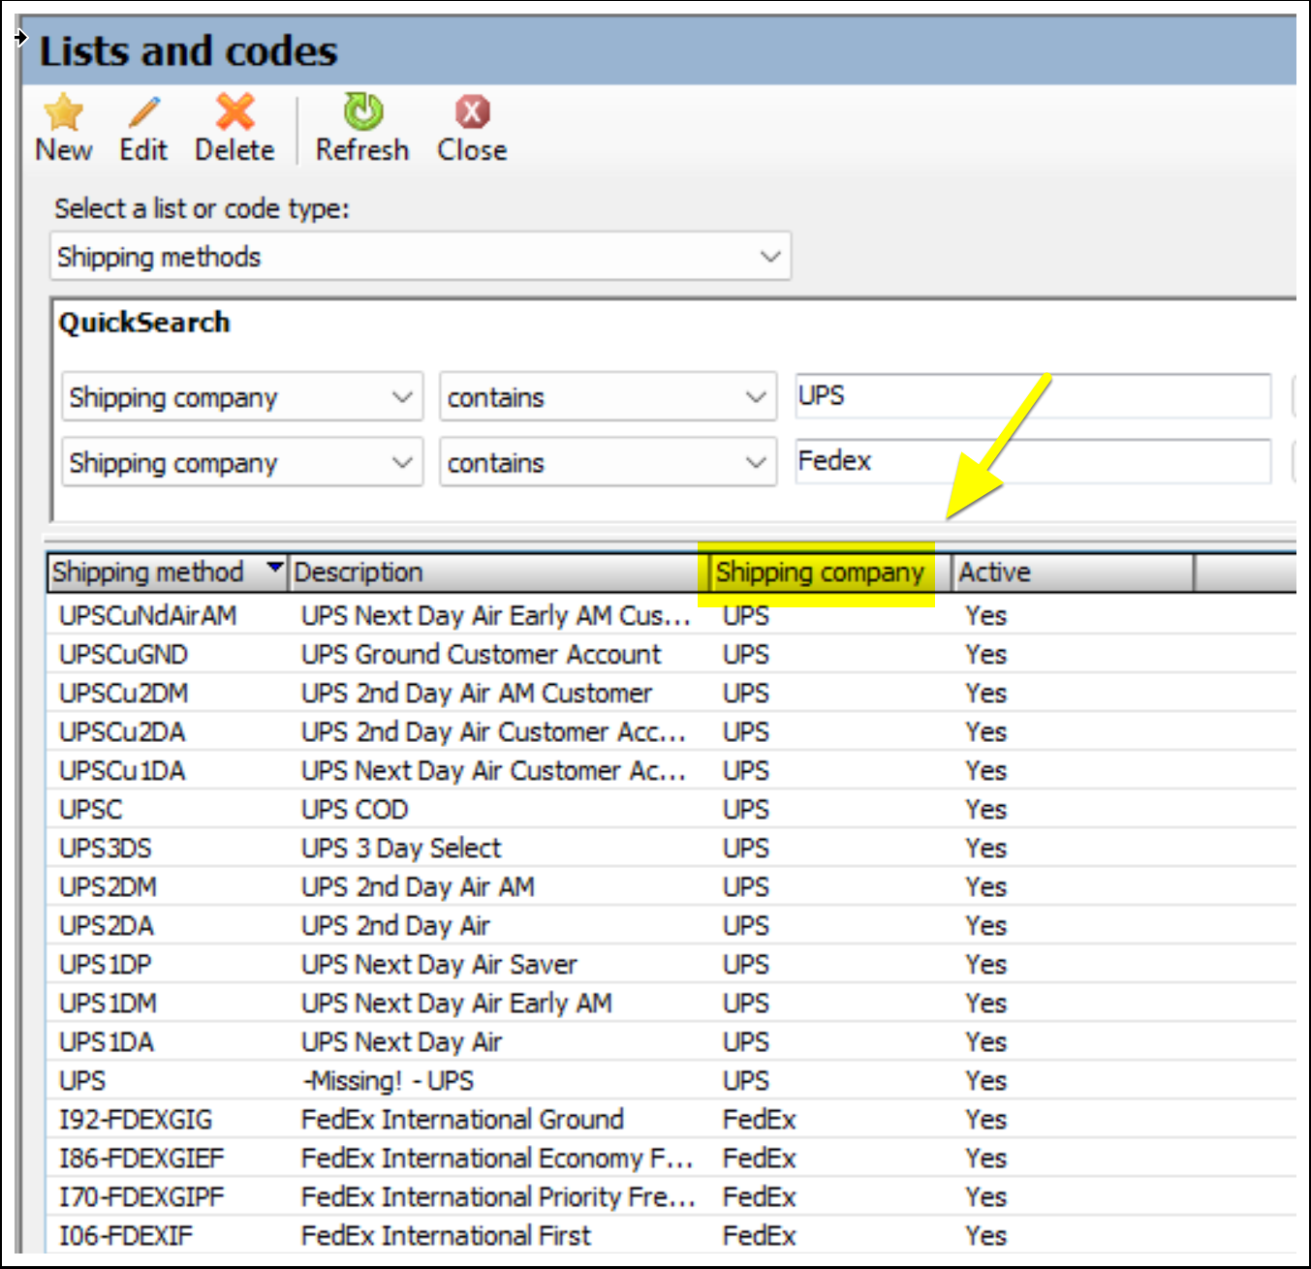Click the '-Missing! - UPS' description
Viewport: 1311px width, 1269px height.
388,1081
